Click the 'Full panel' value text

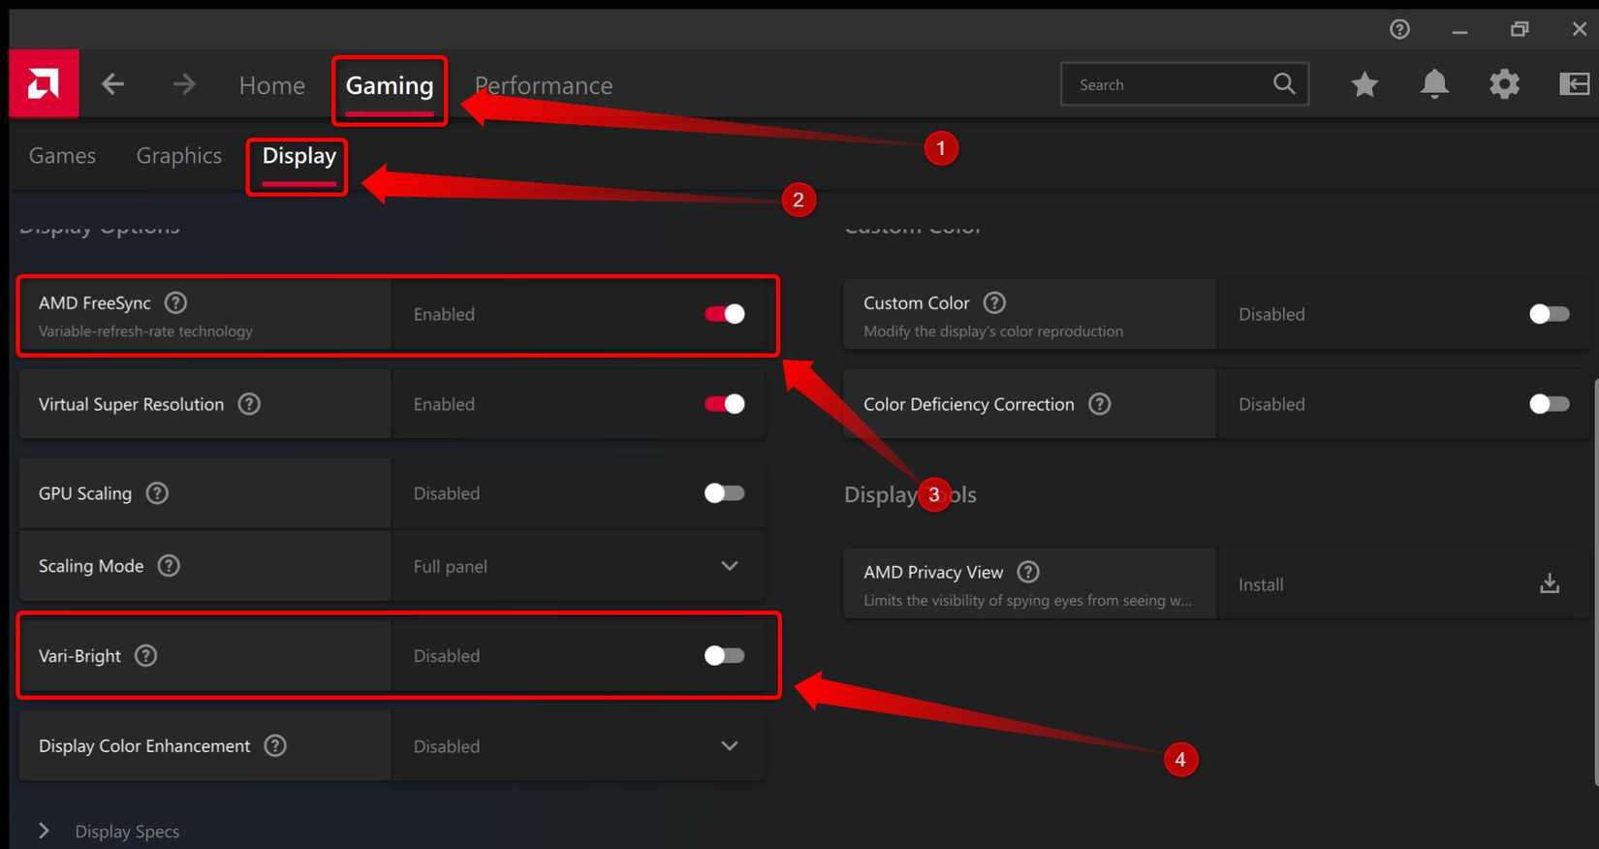(x=451, y=566)
